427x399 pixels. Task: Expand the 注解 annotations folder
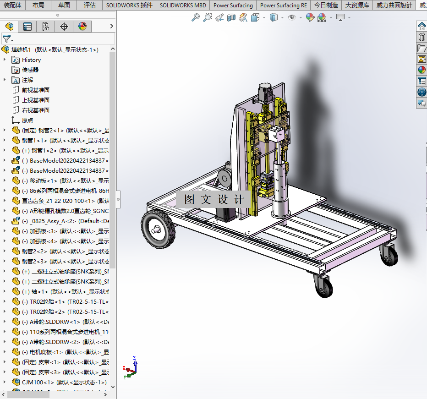[x=5, y=80]
